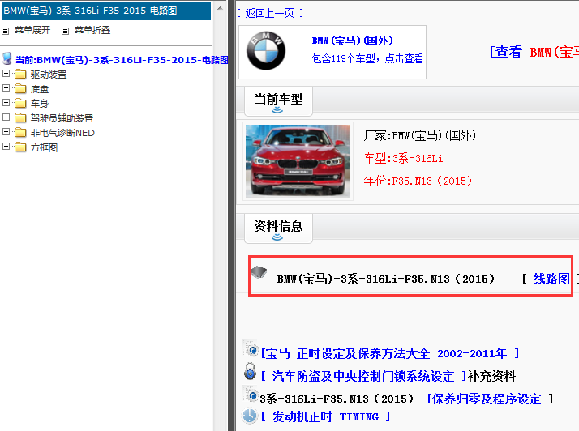Image resolution: width=579 pixels, height=431 pixels.
Task: Expand the 非电气诊断NED tree node
Action: coord(6,131)
